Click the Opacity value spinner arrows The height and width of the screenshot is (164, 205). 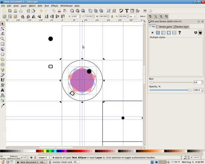pos(202,90)
